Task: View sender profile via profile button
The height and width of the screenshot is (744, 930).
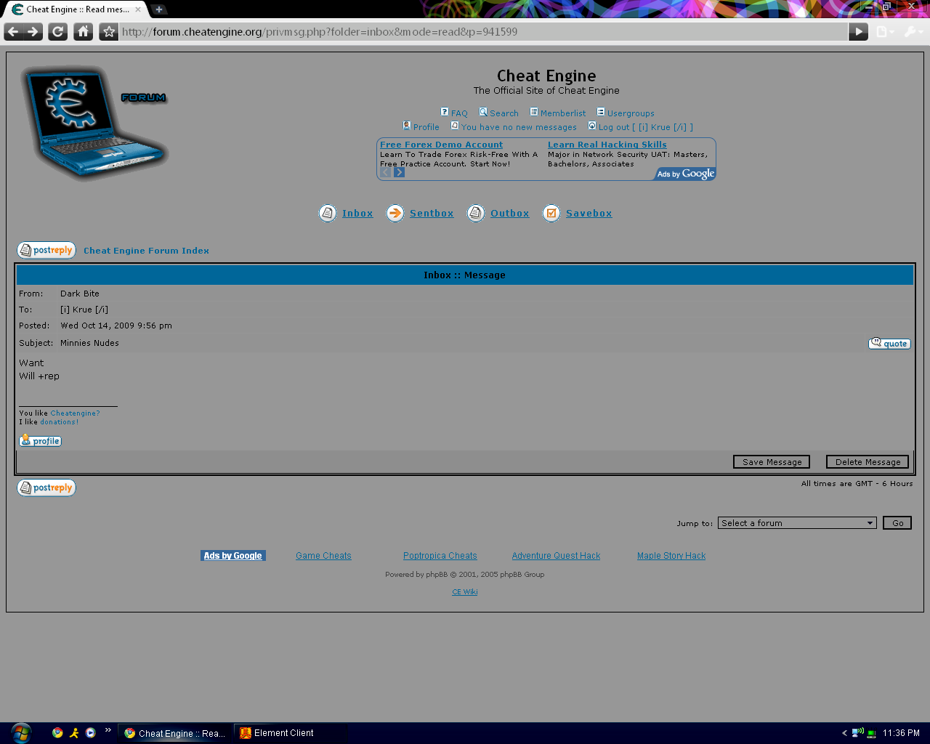Action: pos(41,441)
